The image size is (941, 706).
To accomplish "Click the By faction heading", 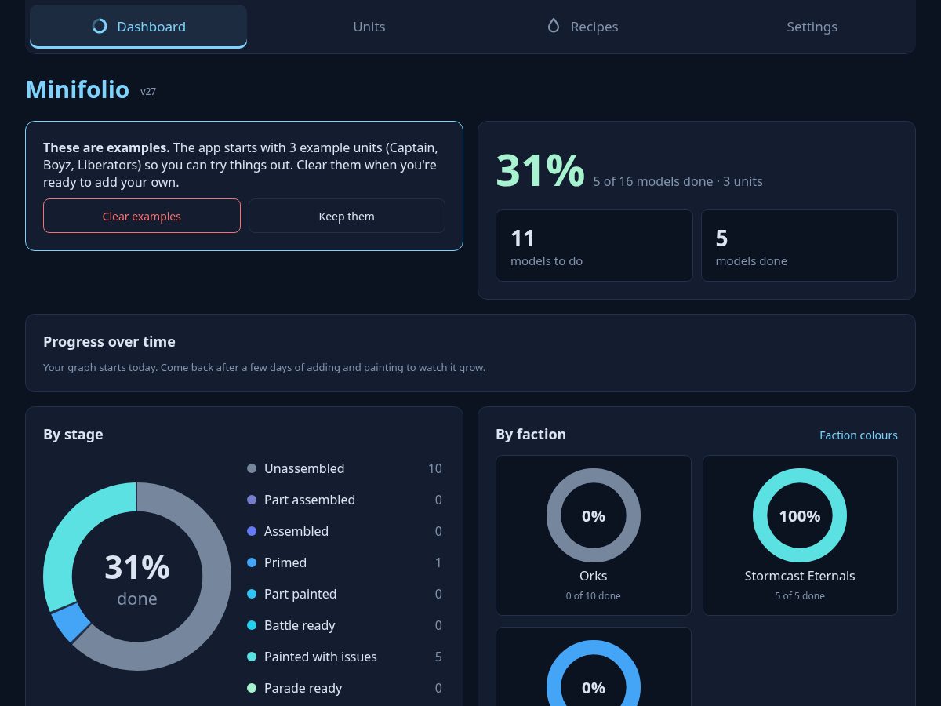I will (x=531, y=434).
